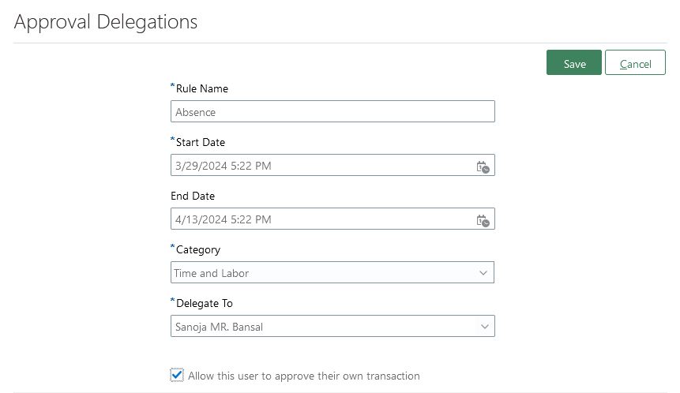680x393 pixels.
Task: Expand the Delegate To dropdown chevron arrow
Action: pyautogui.click(x=484, y=327)
